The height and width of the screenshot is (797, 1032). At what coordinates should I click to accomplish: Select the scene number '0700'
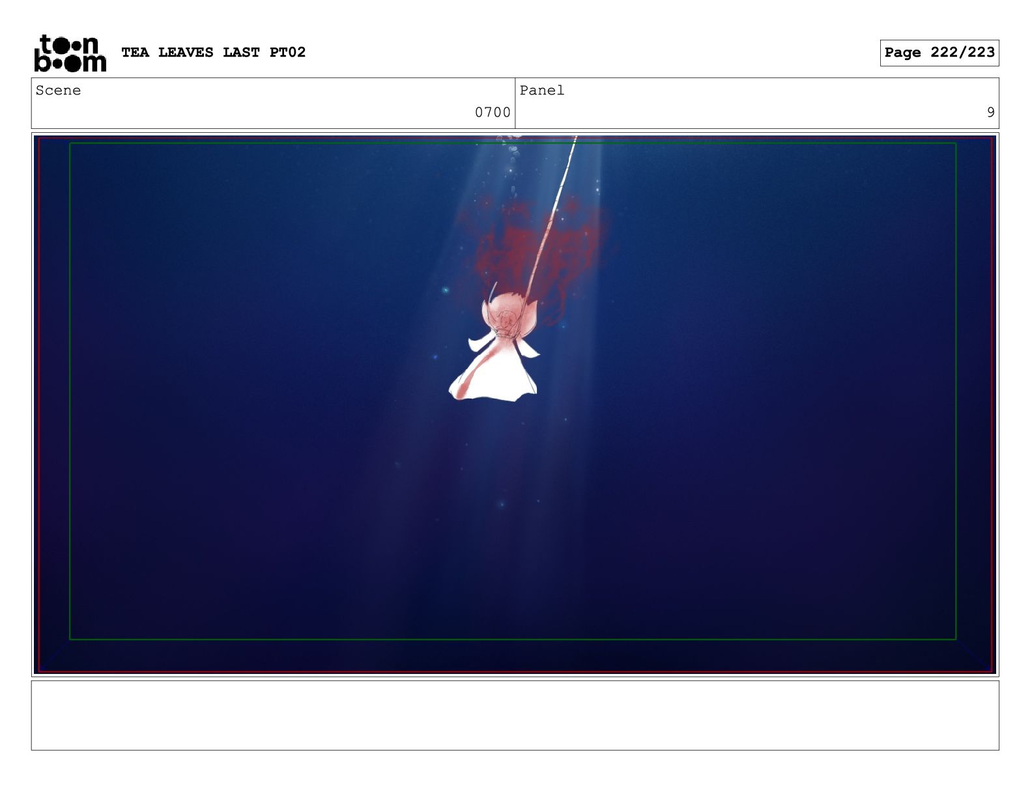tap(493, 113)
